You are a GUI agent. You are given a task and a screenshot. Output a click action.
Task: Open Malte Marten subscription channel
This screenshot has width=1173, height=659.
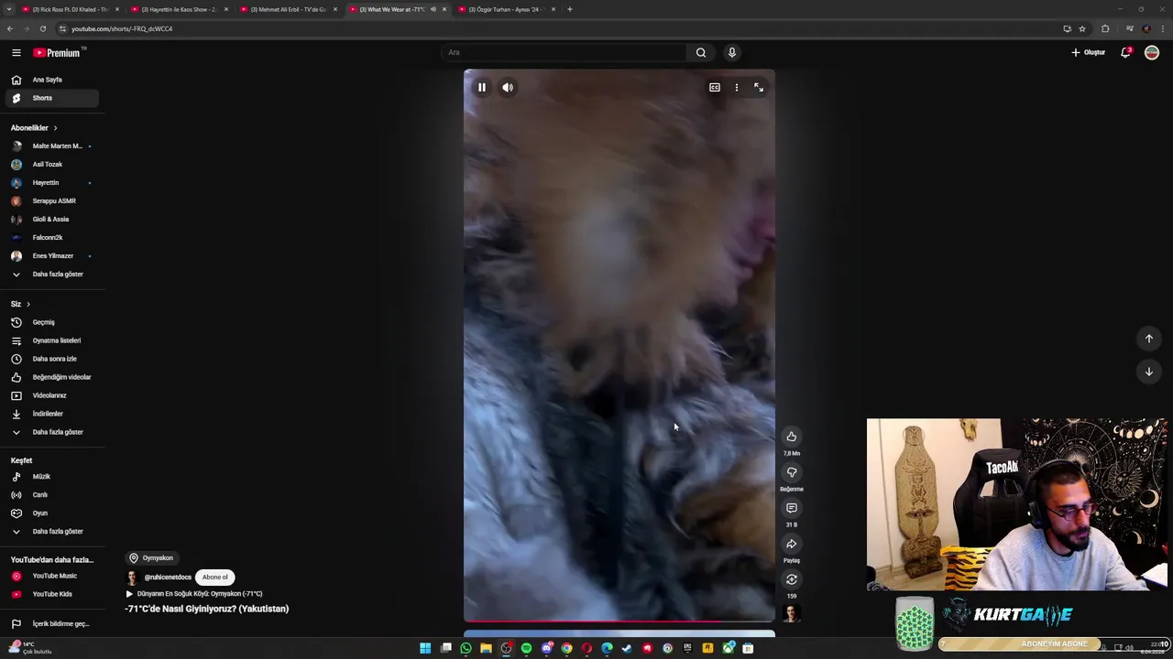[x=51, y=146]
